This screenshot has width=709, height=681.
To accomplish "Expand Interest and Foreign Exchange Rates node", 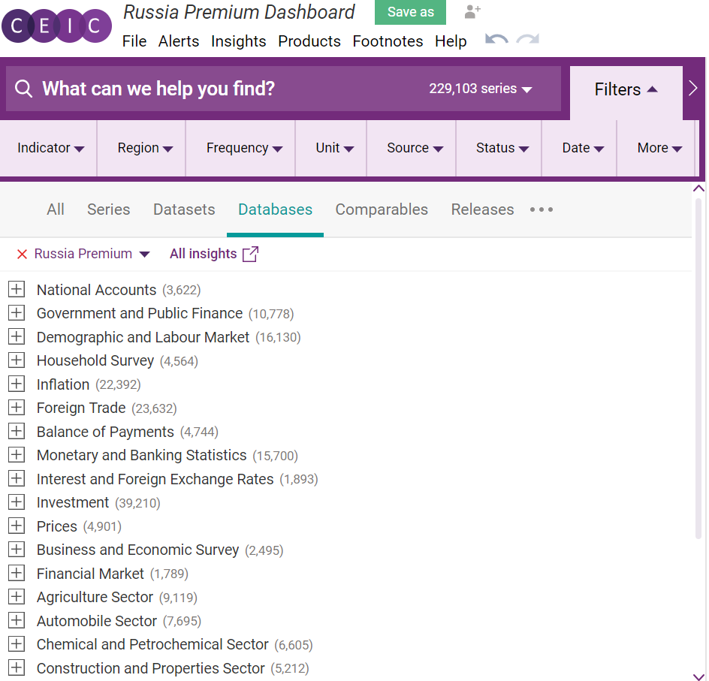I will [x=17, y=478].
